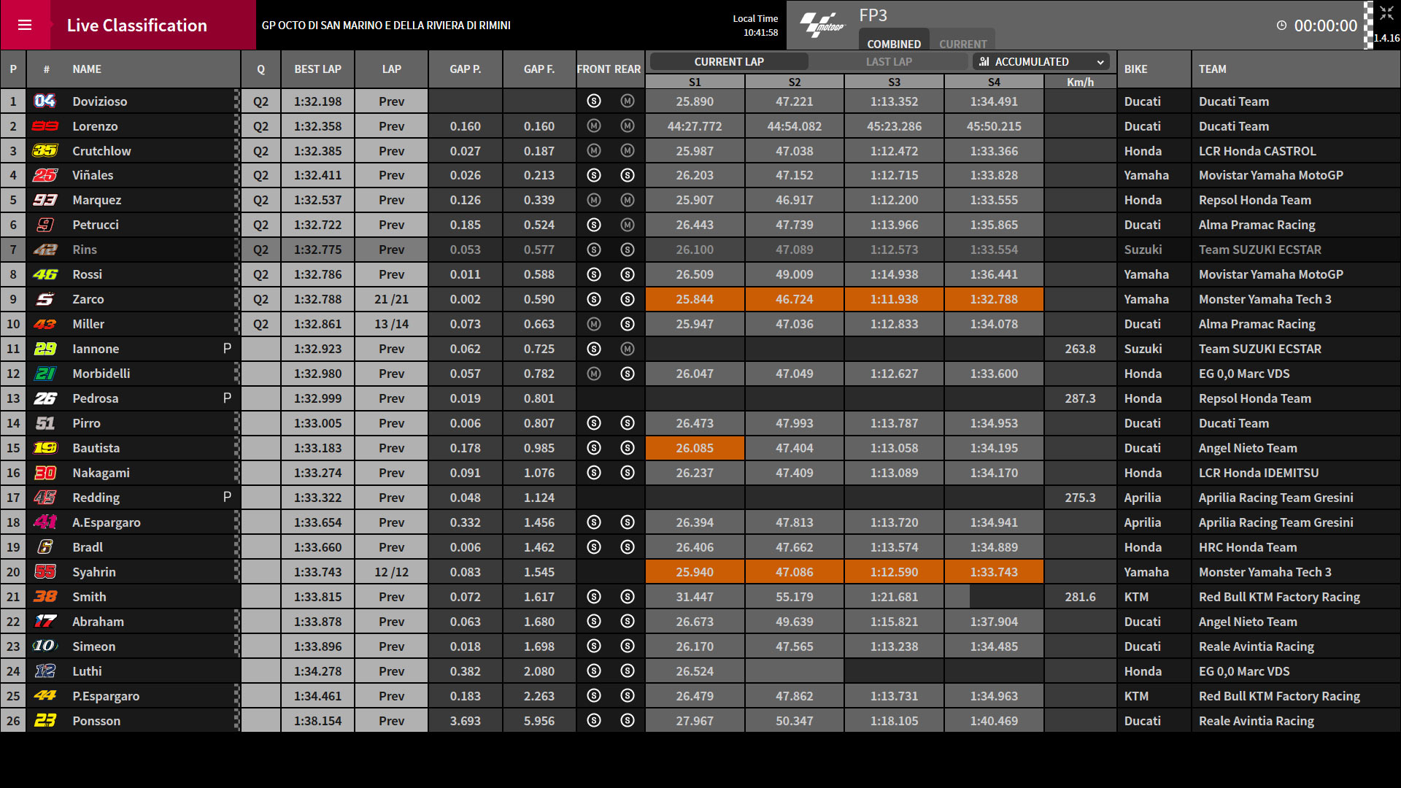
Task: Click Zarco's lap count 21/21
Action: [x=391, y=299]
